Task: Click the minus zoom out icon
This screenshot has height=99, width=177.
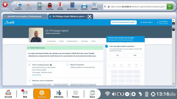Action: (x=127, y=94)
